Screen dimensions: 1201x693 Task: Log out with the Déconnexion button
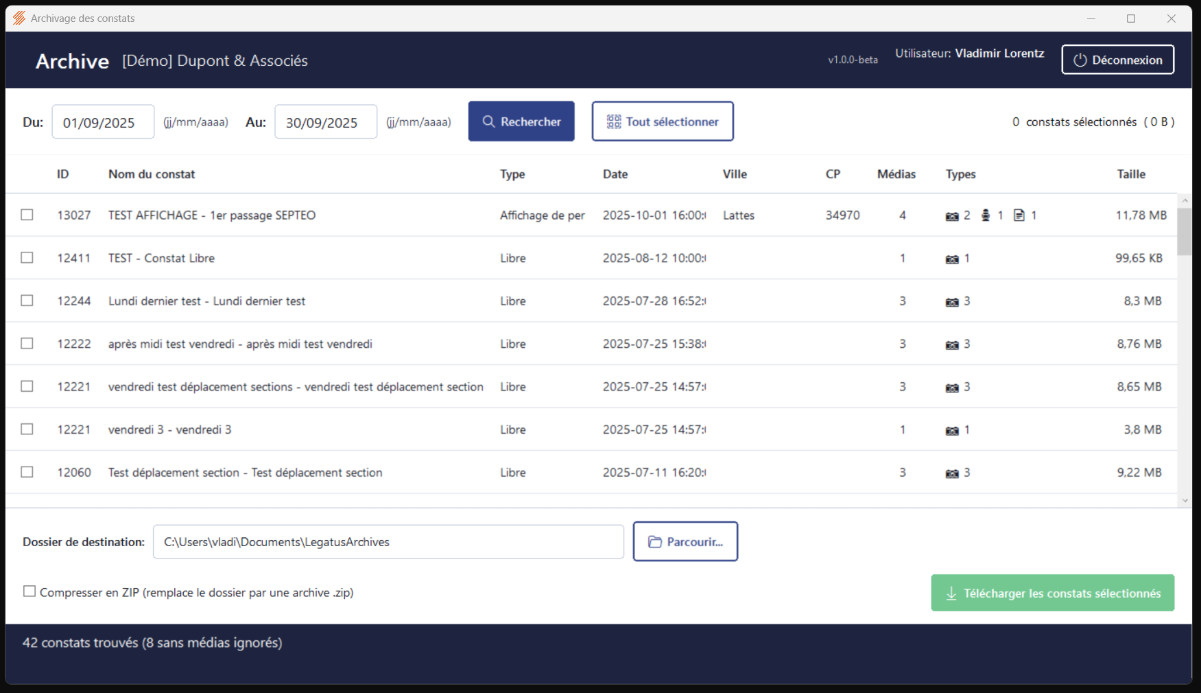[1117, 60]
